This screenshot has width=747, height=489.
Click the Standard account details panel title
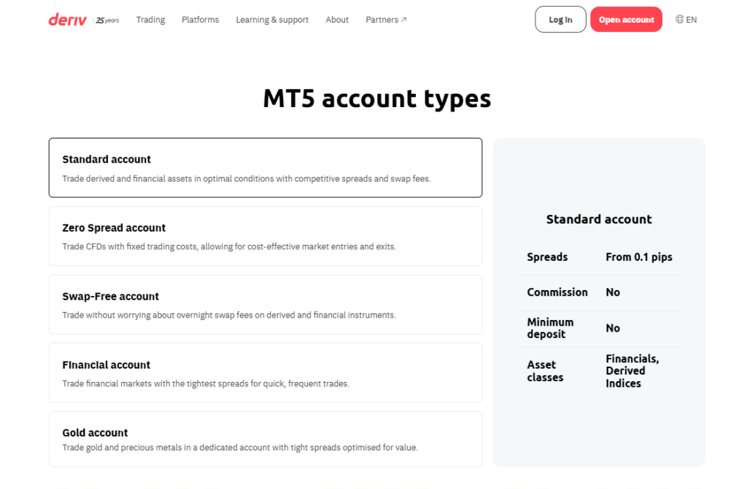599,219
